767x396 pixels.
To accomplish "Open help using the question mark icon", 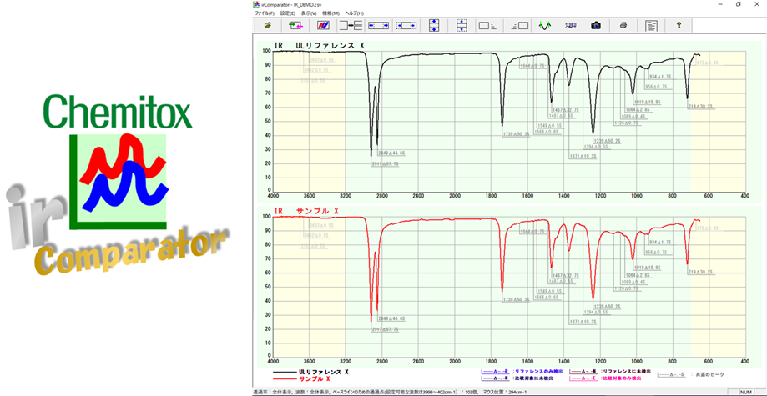I will click(679, 25).
